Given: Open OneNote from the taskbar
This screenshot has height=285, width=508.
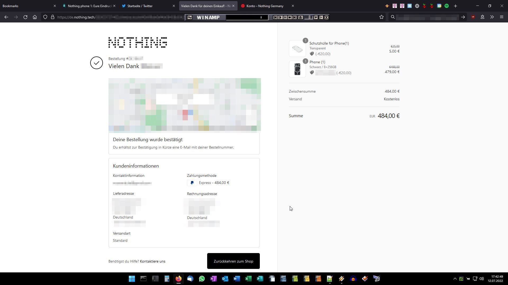Looking at the screenshot, I should pos(213,279).
